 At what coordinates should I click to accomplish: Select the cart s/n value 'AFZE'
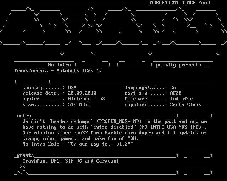point(176,93)
